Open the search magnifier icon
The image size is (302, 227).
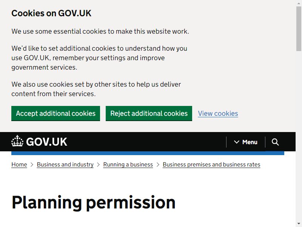[275, 142]
